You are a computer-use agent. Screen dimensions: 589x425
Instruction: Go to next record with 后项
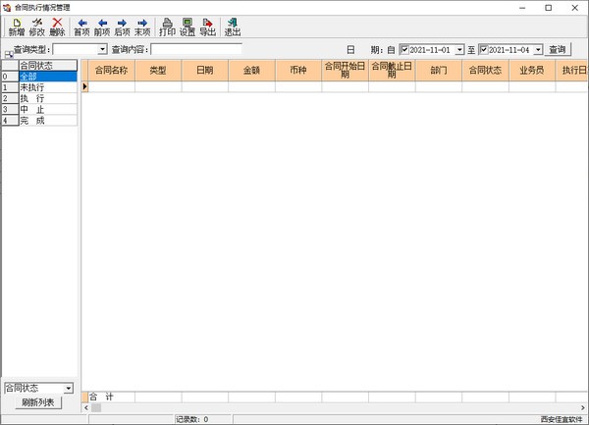pos(122,27)
